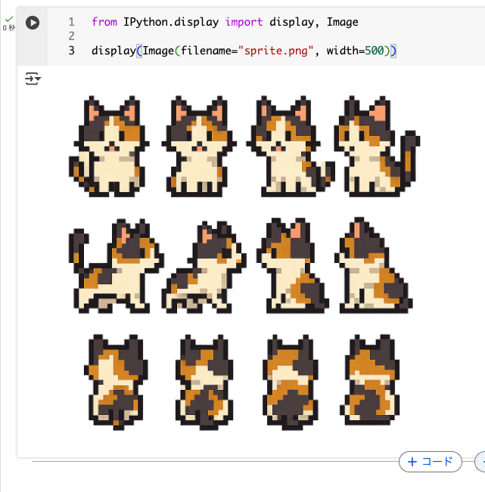Click the sprite sheet output image
485x492 pixels.
244,263
